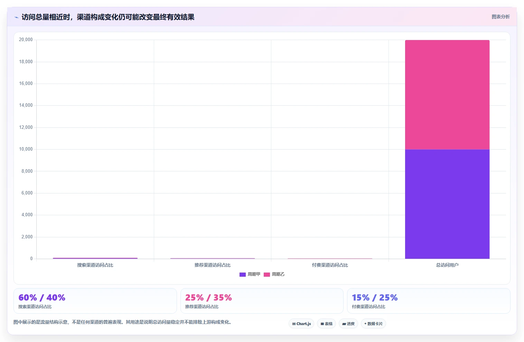Click the thin 搜索渠道访问占比 bar
Image resolution: width=524 pixels, height=342 pixels.
[95, 258]
